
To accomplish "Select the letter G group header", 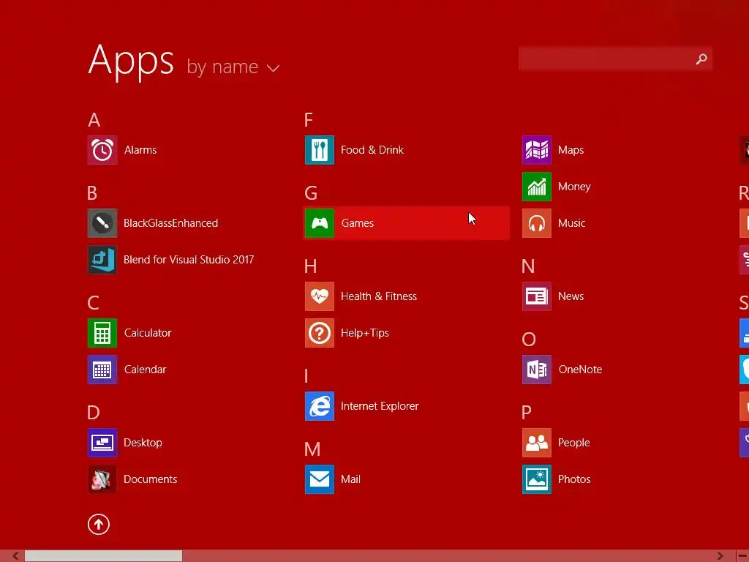I will click(x=311, y=193).
